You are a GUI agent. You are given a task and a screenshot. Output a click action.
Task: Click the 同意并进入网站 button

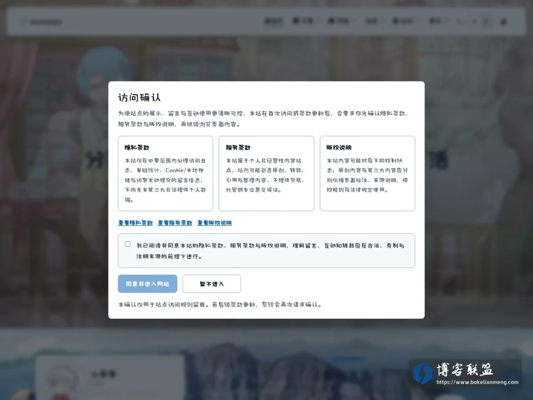(147, 284)
